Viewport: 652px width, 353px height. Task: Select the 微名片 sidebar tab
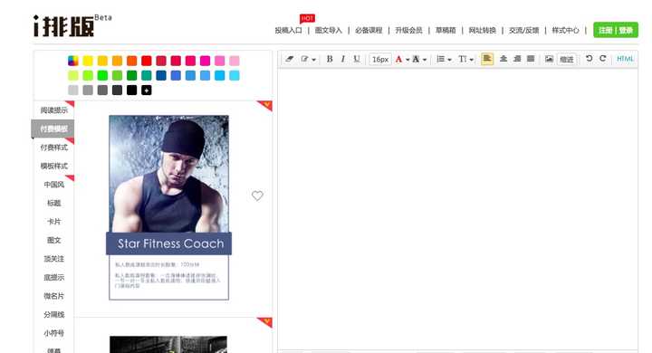pos(53,296)
